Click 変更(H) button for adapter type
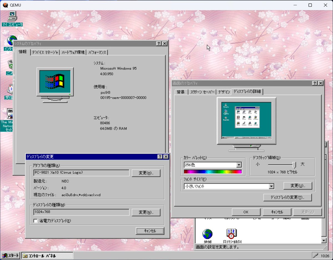This screenshot has width=333, height=260. 146,173
